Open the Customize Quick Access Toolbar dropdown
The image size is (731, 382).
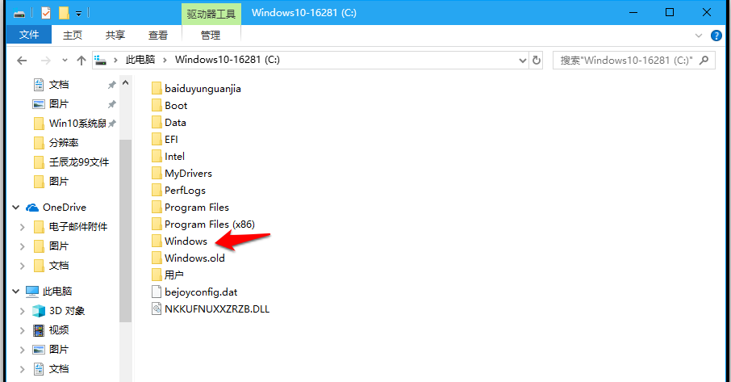coord(79,14)
